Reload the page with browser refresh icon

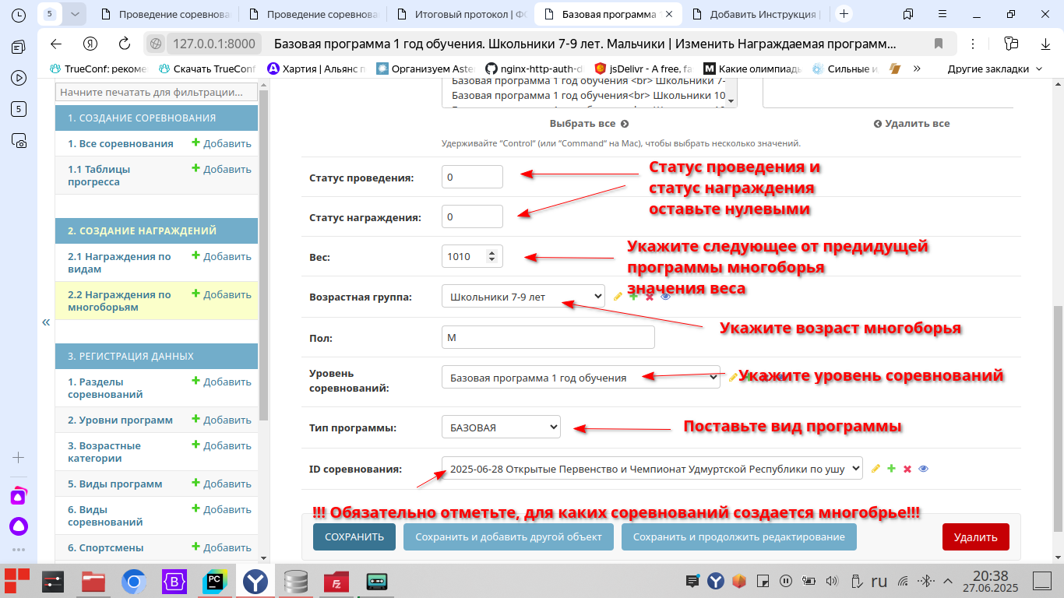click(125, 44)
